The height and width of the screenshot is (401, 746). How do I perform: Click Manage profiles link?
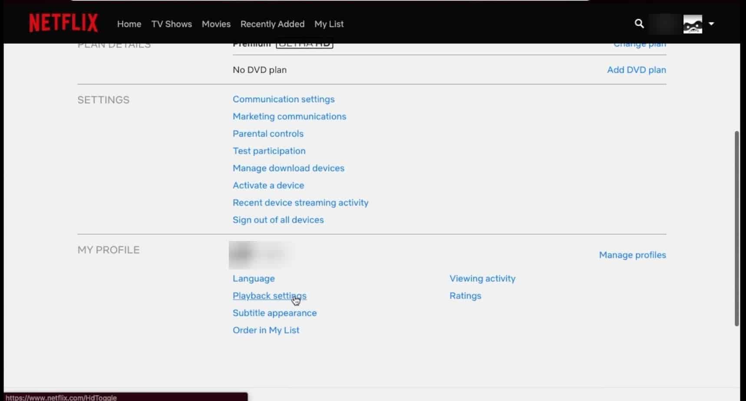tap(632, 255)
